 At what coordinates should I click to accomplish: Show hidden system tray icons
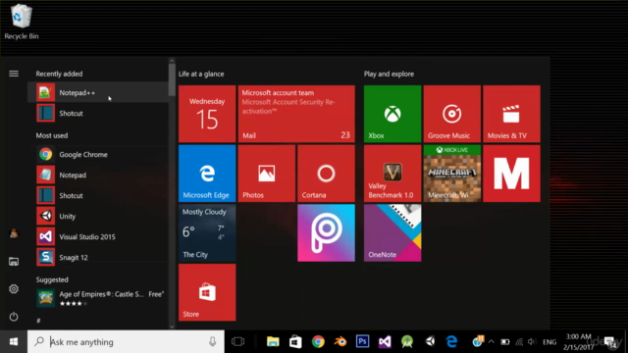[x=492, y=342]
